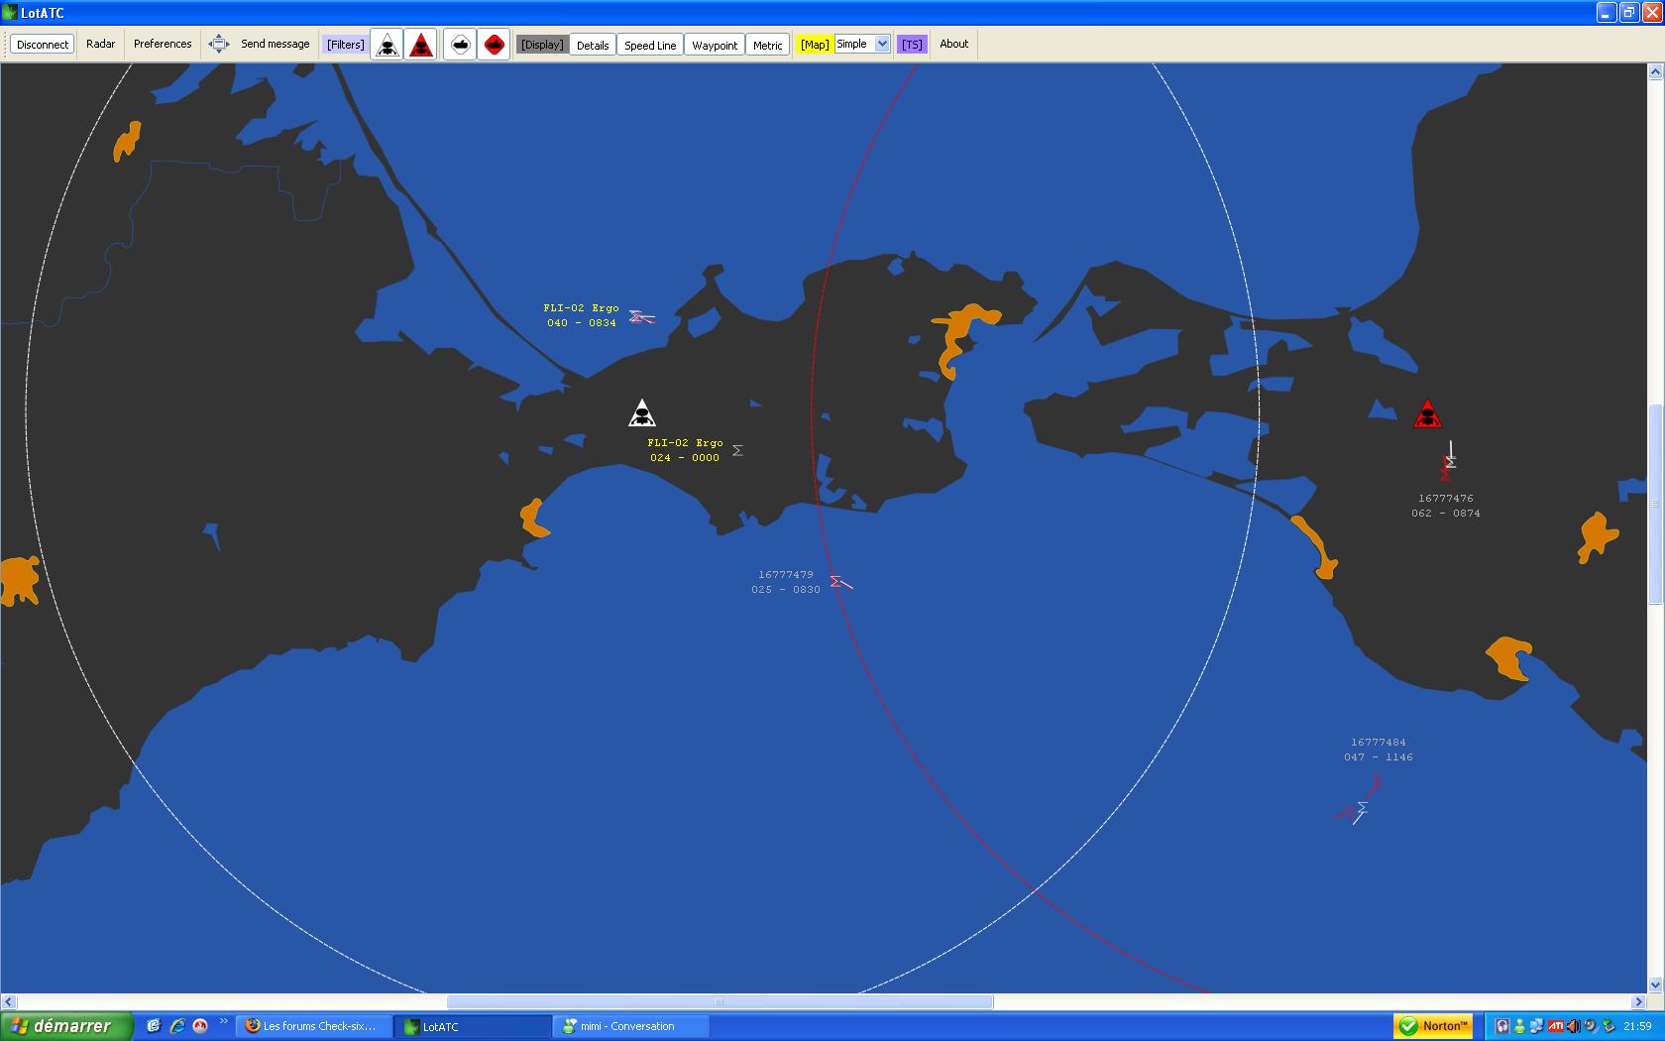Click the About toolbar item
The height and width of the screenshot is (1041, 1665).
tap(953, 44)
